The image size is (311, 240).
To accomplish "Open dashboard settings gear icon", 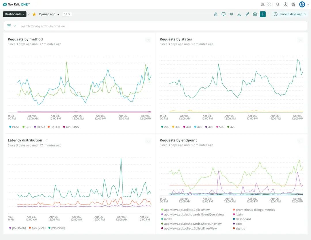I will [255, 14].
